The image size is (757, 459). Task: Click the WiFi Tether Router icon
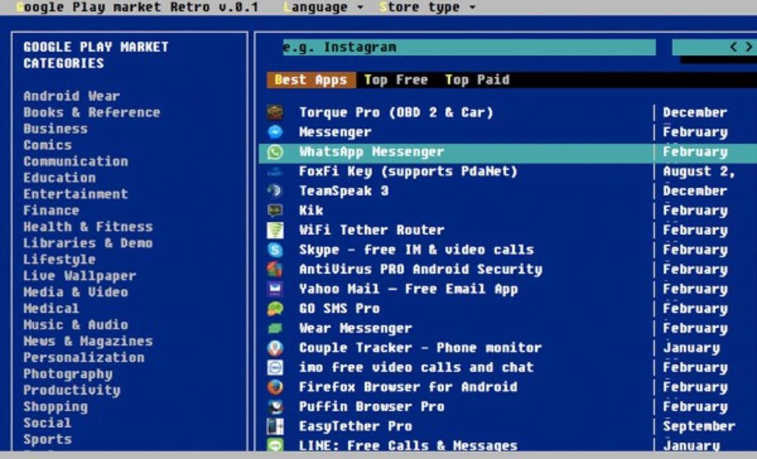click(275, 230)
